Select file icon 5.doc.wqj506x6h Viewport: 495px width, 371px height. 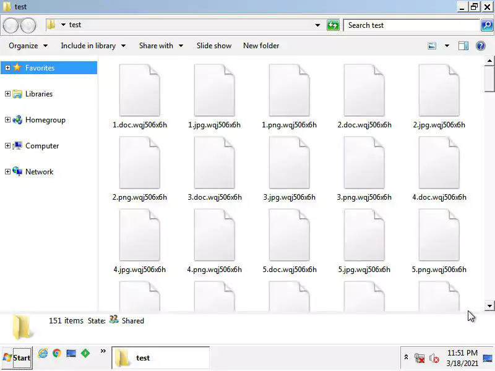pyautogui.click(x=289, y=235)
